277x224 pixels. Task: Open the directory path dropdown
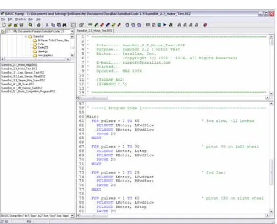tap(72, 31)
